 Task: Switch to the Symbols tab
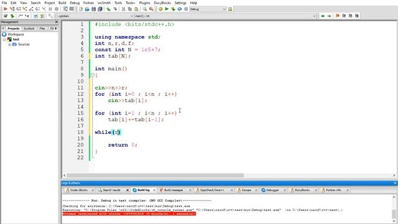[29, 29]
